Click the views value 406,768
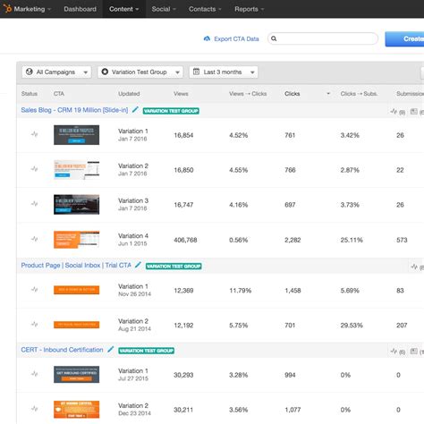Viewport: 424px width, 424px height. pyautogui.click(x=185, y=240)
